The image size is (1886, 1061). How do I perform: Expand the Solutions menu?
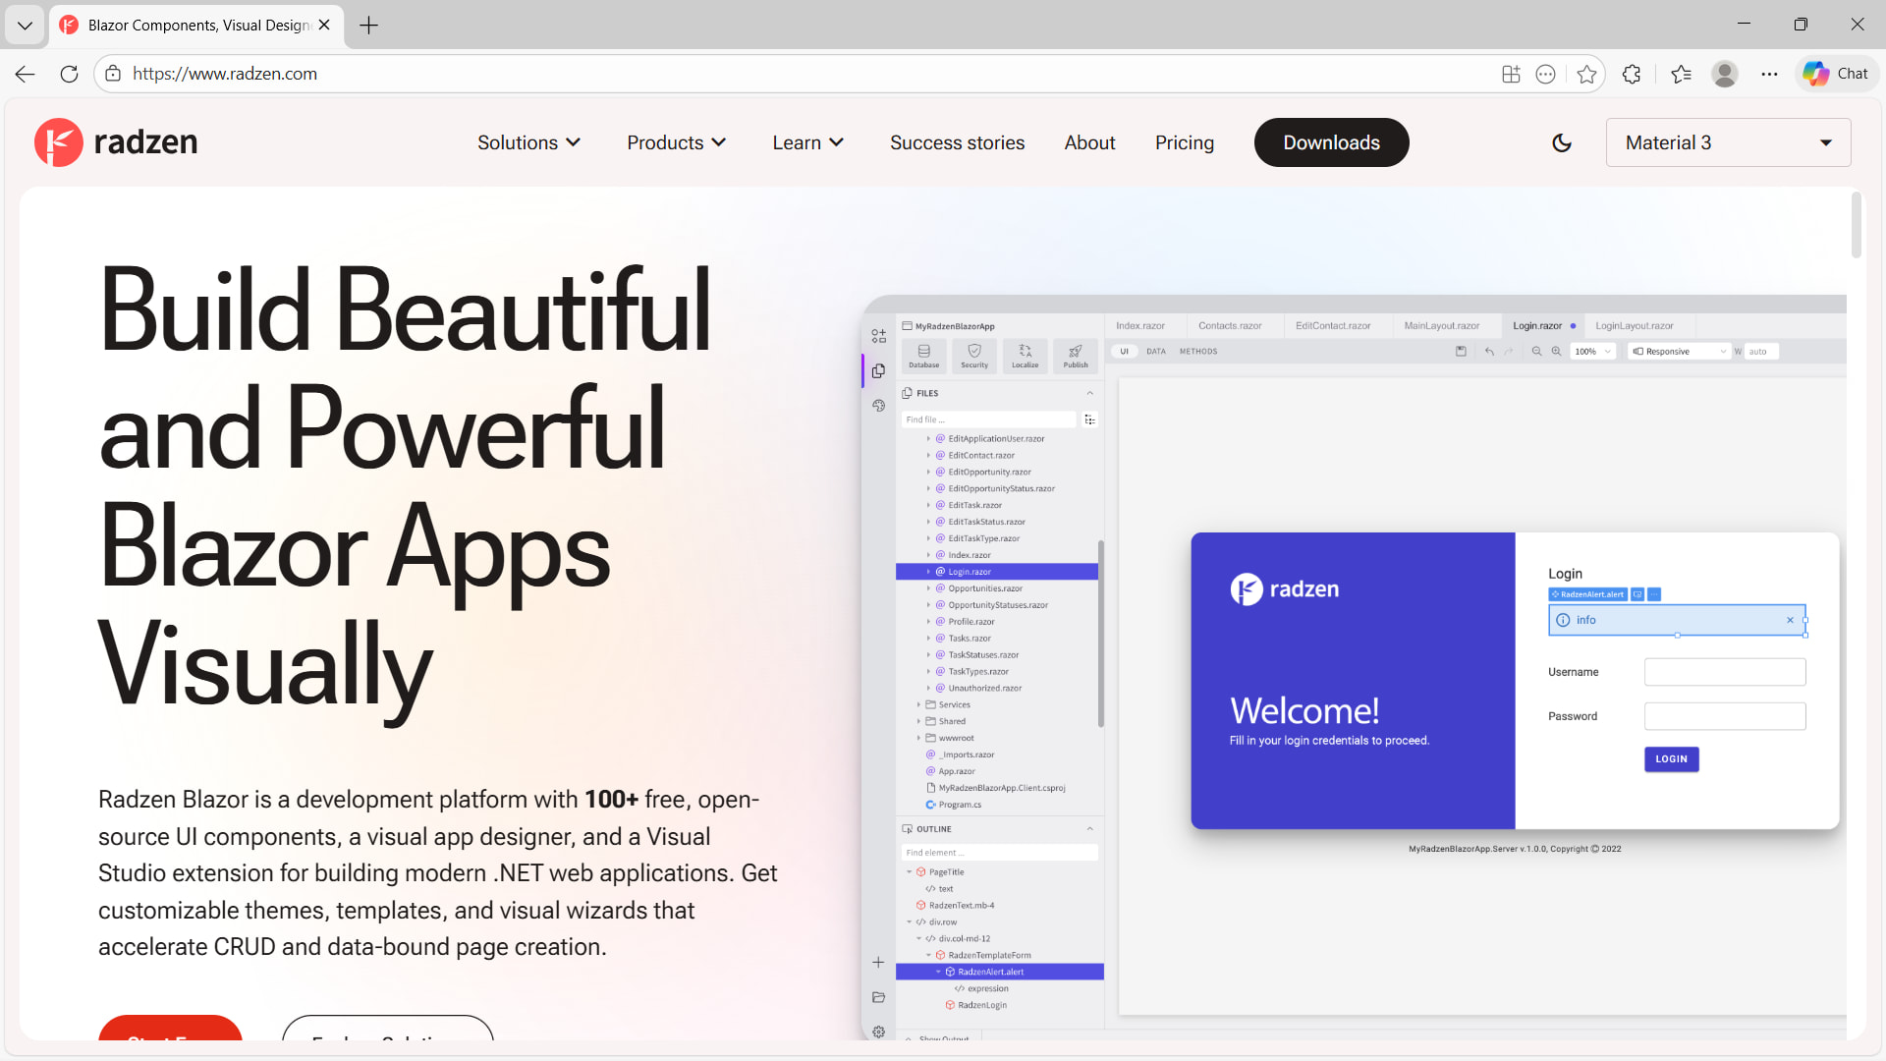528,143
